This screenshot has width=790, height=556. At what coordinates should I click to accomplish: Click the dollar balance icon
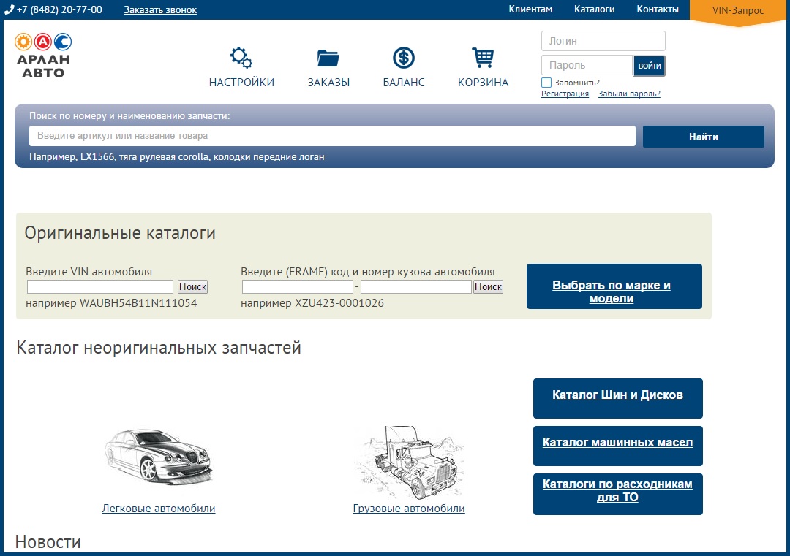[x=404, y=57]
